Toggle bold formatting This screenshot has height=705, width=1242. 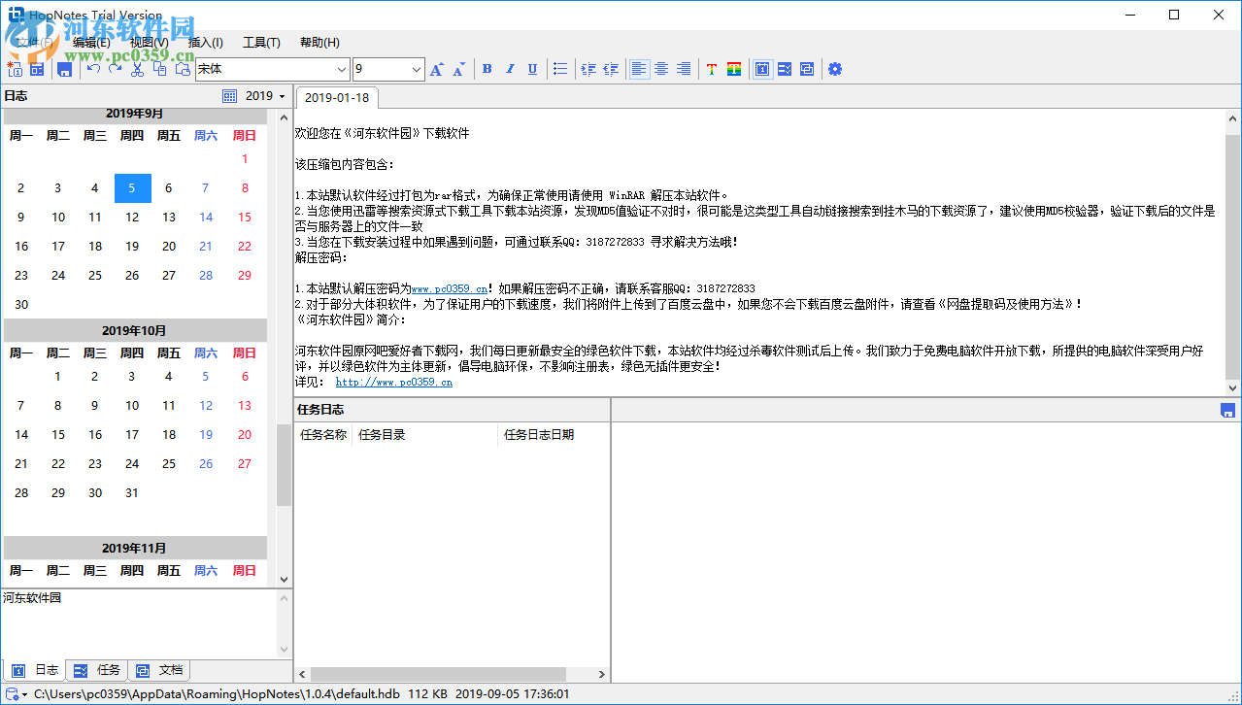pos(487,69)
